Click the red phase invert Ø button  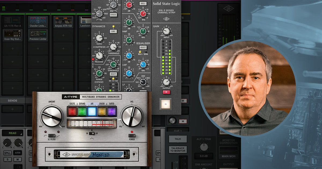[166, 92]
